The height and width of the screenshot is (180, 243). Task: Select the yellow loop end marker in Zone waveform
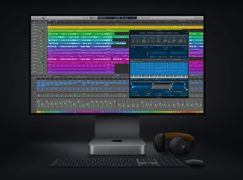[173, 84]
